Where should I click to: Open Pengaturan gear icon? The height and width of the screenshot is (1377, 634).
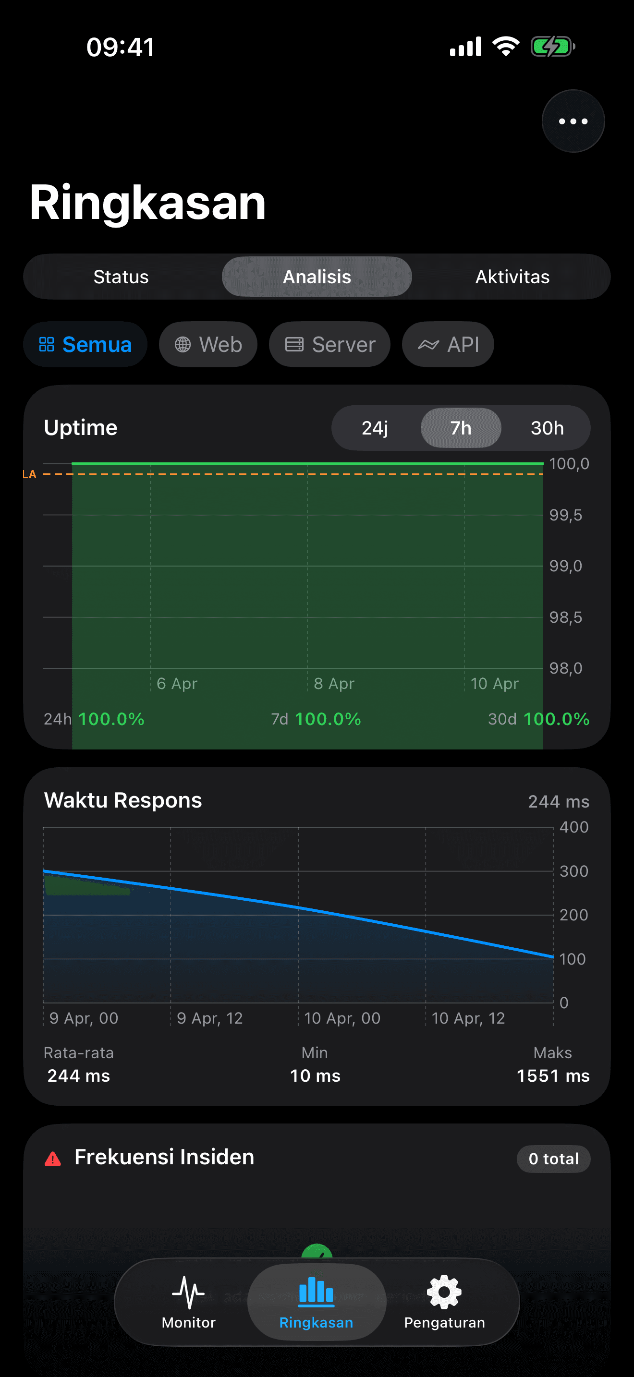coord(444,1292)
